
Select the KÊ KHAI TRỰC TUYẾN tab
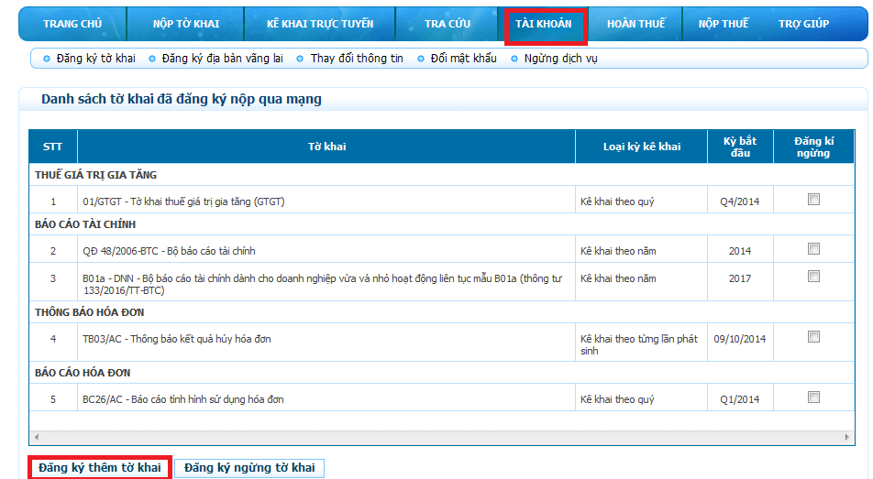(x=320, y=24)
